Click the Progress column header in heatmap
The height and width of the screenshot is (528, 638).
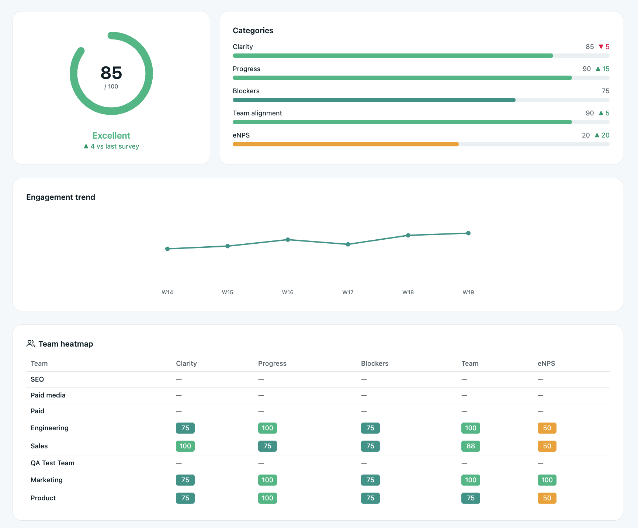tap(272, 364)
